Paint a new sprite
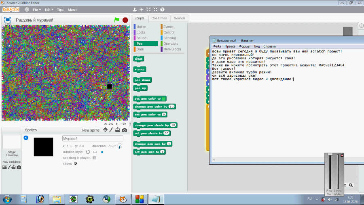 (111, 130)
